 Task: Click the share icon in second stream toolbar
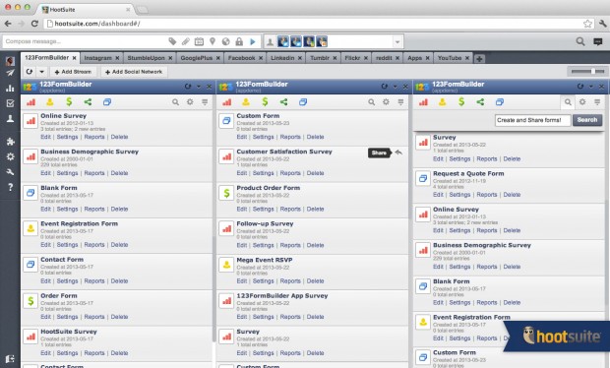click(284, 102)
